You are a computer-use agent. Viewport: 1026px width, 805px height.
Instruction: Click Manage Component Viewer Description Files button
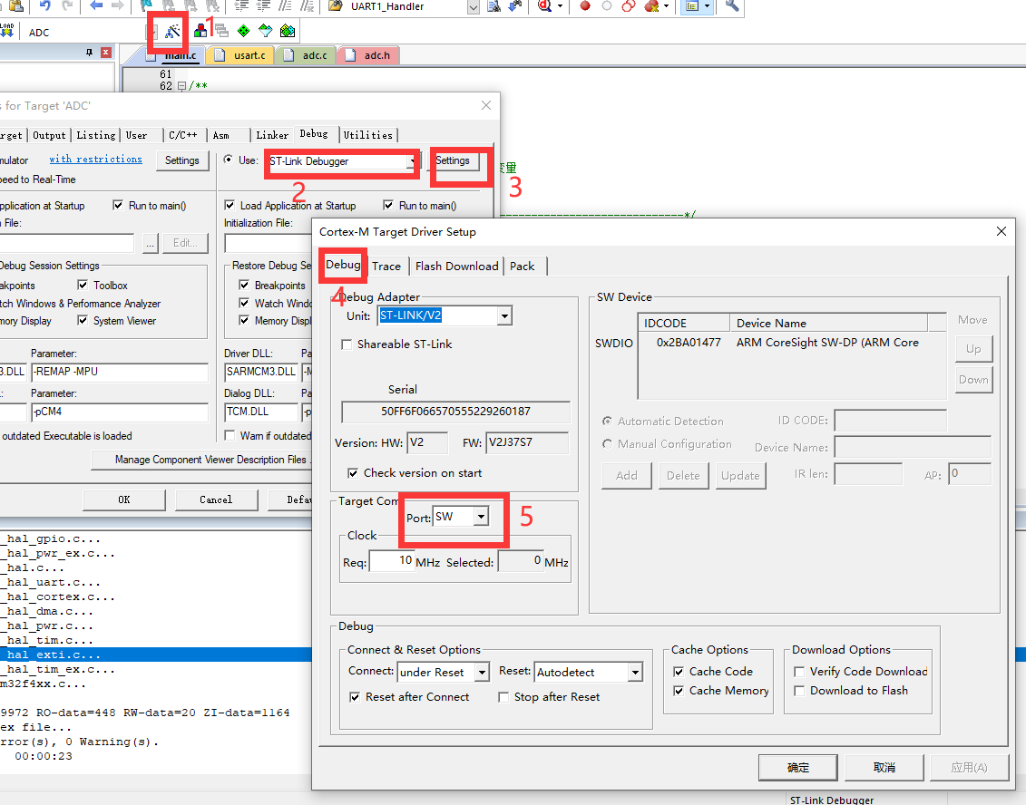click(203, 460)
